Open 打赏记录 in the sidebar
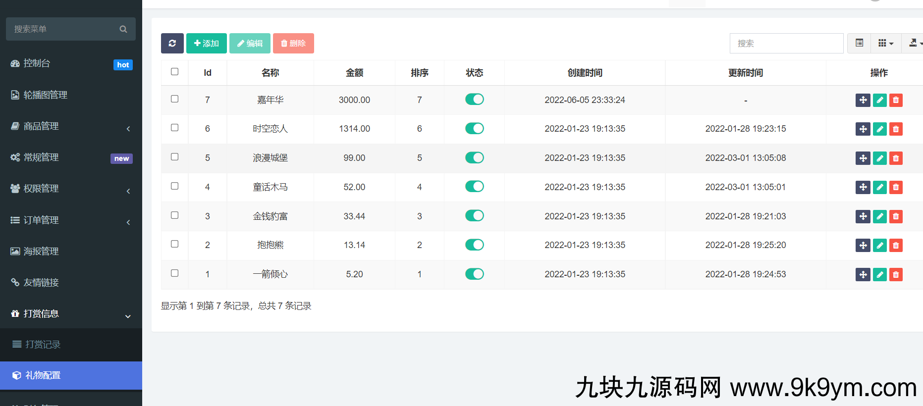The height and width of the screenshot is (406, 923). (43, 345)
